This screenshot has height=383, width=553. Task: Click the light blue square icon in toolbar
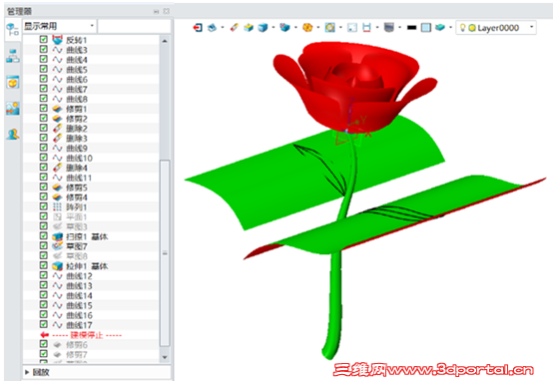(426, 28)
